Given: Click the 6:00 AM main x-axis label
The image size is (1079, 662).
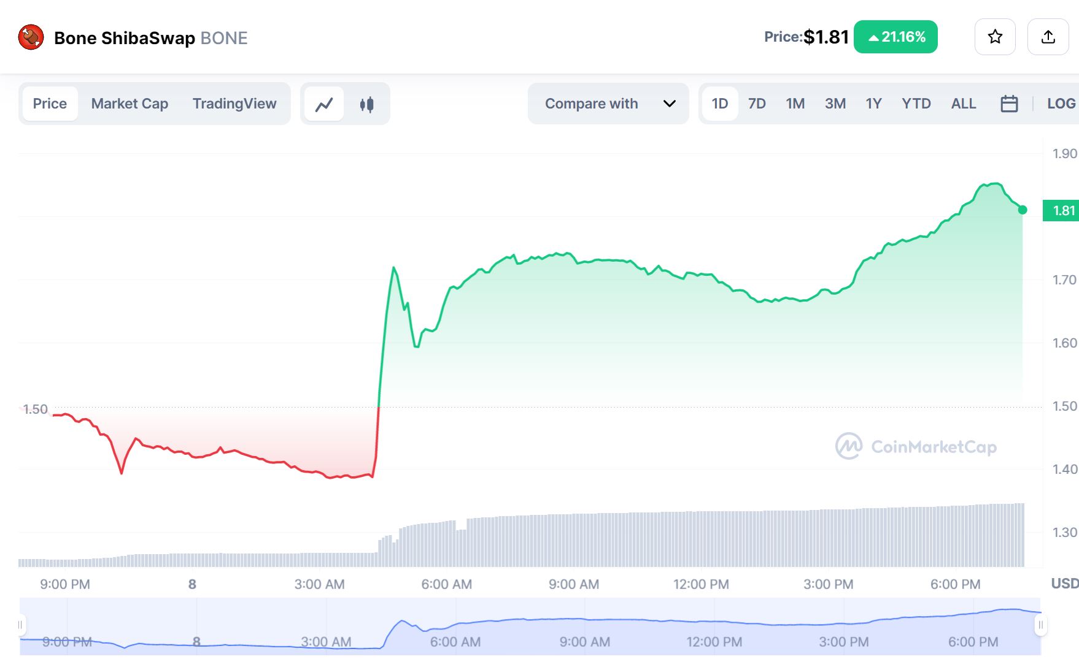Looking at the screenshot, I should pos(446,584).
